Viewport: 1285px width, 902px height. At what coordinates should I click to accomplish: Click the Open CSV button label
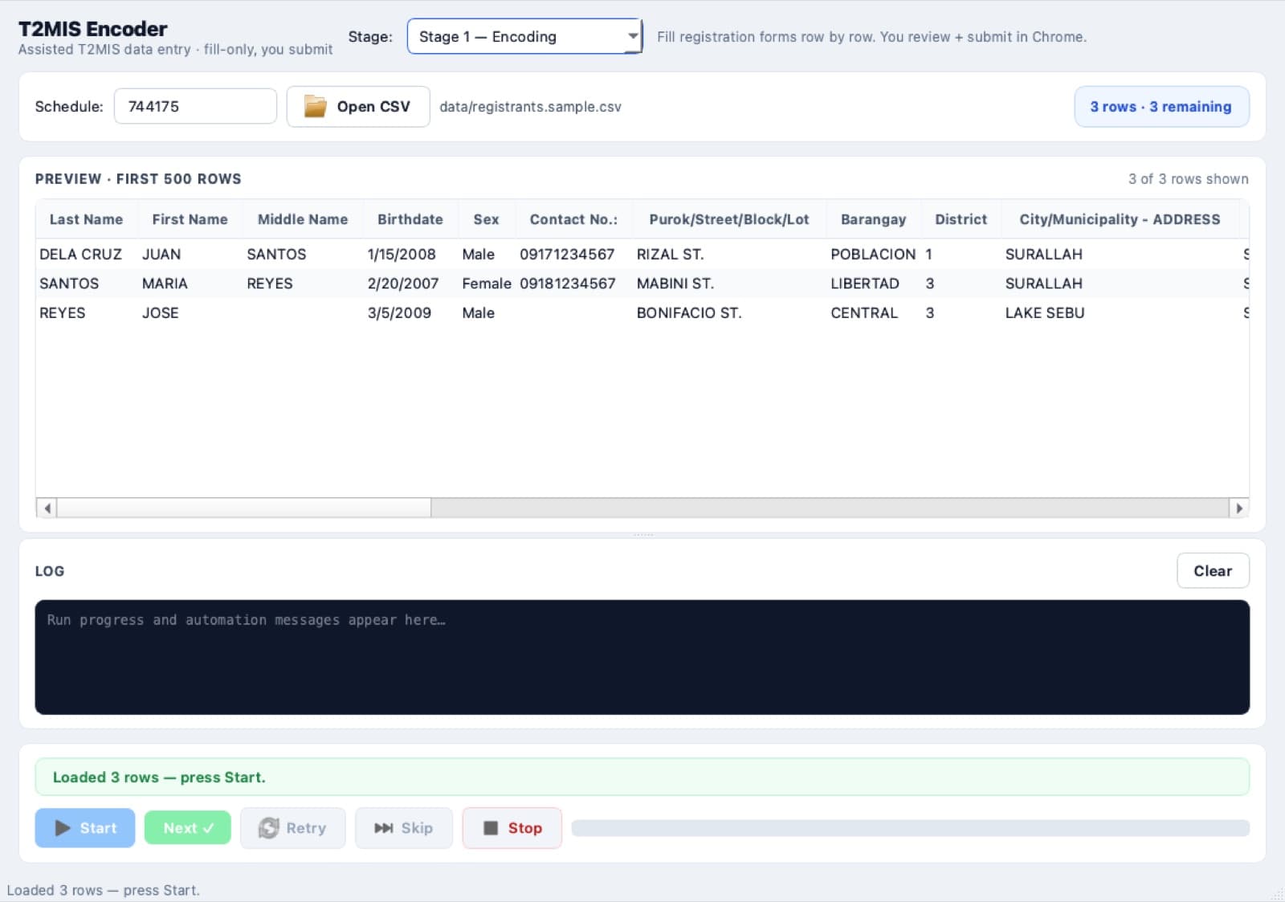click(x=373, y=106)
